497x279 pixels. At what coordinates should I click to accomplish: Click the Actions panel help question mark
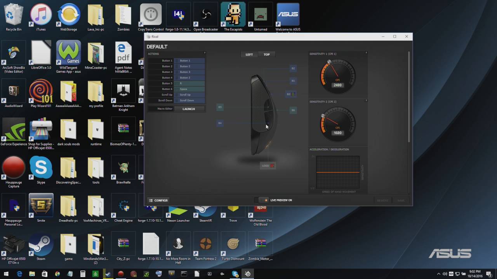[205, 53]
